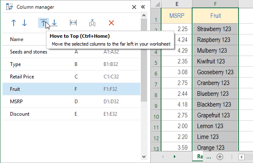Viewport: 253px width, 163px height.
Task: Click the MSRP header cell
Action: pos(177,16)
